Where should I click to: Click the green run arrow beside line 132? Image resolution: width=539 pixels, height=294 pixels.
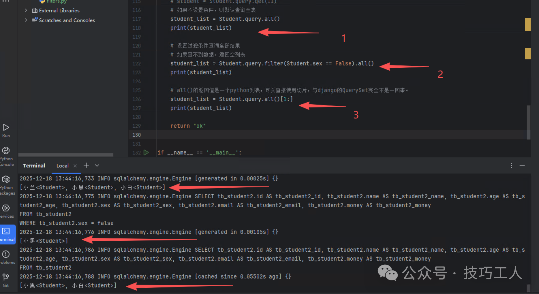click(x=146, y=152)
